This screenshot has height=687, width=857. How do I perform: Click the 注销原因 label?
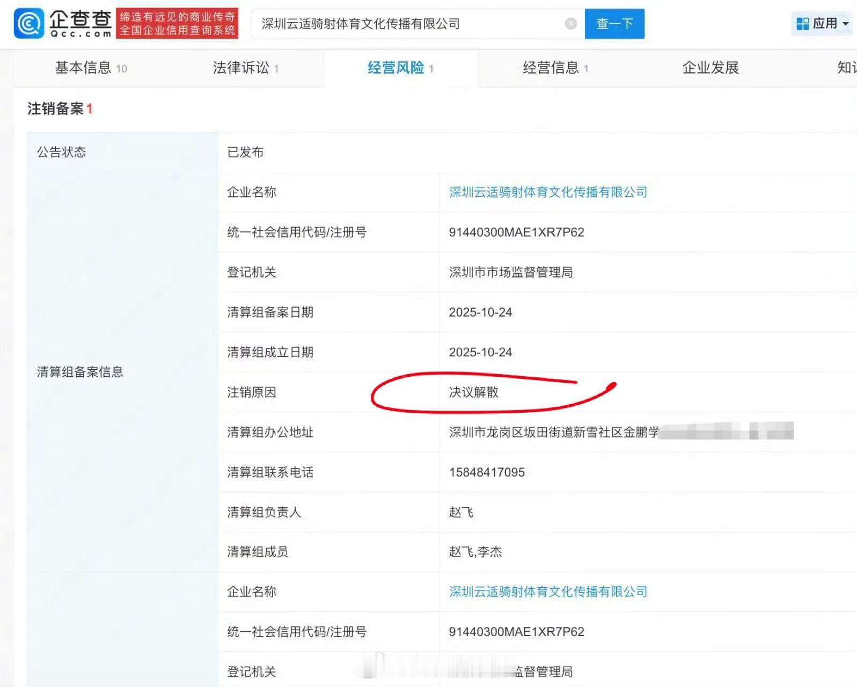coord(251,392)
